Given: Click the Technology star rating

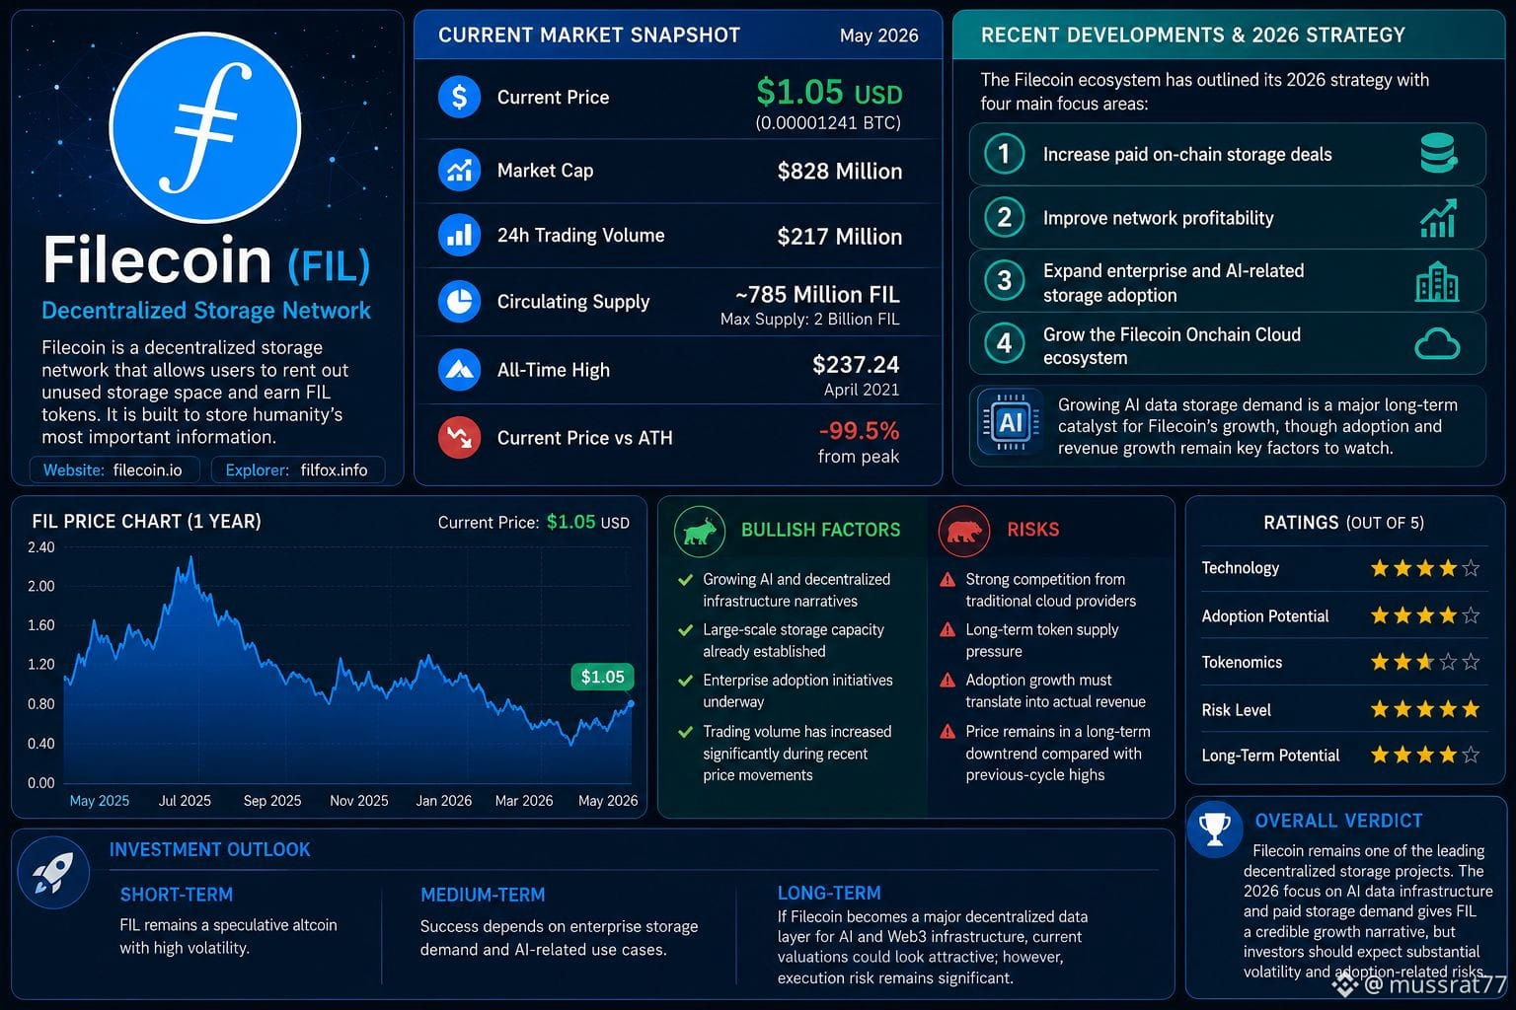Looking at the screenshot, I should coord(1425,568).
